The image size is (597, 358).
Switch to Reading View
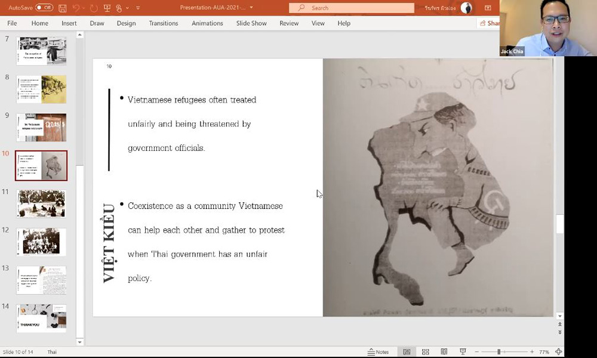(x=444, y=352)
